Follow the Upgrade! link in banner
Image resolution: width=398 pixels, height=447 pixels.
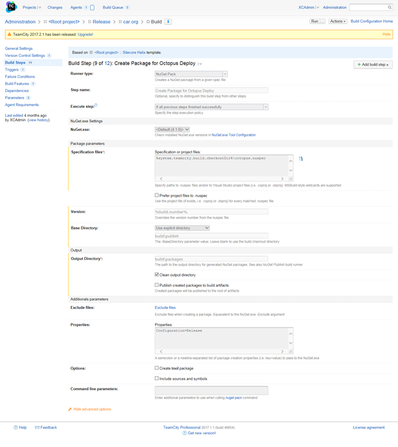[x=85, y=34]
